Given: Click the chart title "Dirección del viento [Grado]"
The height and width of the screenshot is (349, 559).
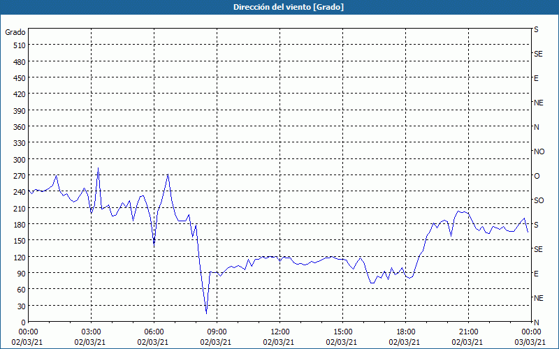Looking at the screenshot, I should pyautogui.click(x=289, y=7).
